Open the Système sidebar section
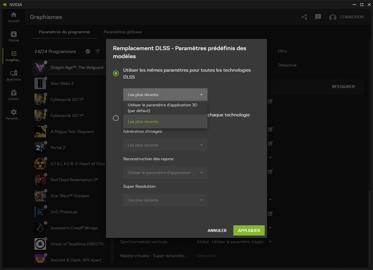This screenshot has height=270, width=373. (x=14, y=76)
